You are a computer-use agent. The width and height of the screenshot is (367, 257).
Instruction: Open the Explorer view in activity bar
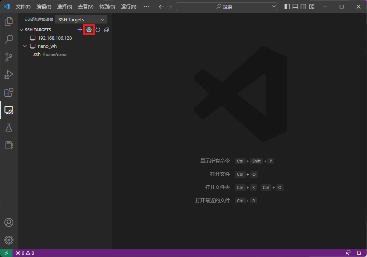pyautogui.click(x=9, y=22)
